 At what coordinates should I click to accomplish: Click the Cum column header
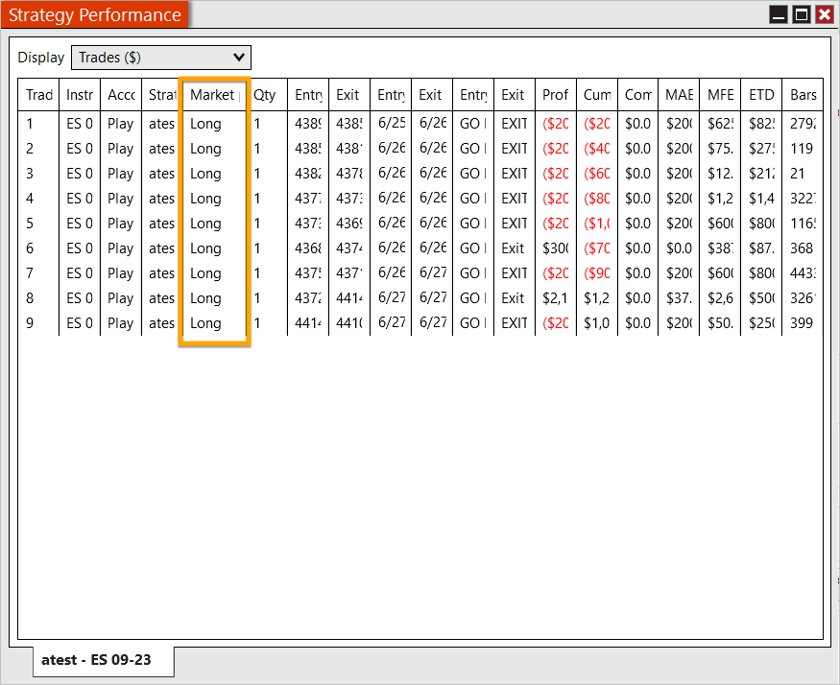tap(596, 95)
